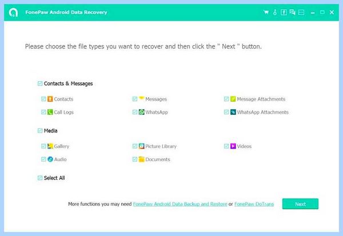Open the menu icon with three dots
Viewport: 343px width, 236px height.
[x=301, y=12]
